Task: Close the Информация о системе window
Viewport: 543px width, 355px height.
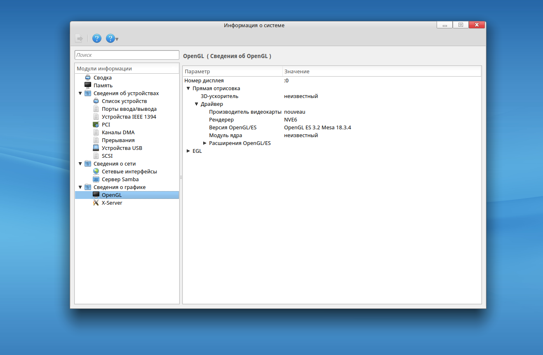Action: click(x=477, y=25)
